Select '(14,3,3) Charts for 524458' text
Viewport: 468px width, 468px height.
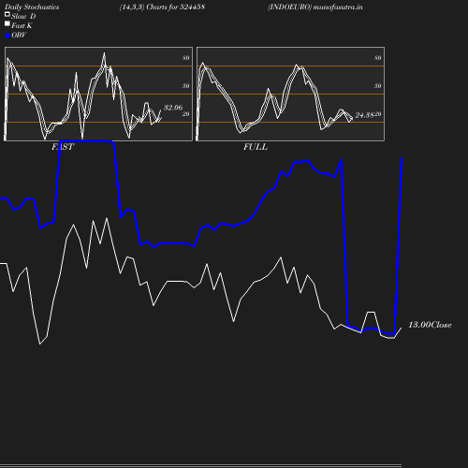pyautogui.click(x=162, y=7)
